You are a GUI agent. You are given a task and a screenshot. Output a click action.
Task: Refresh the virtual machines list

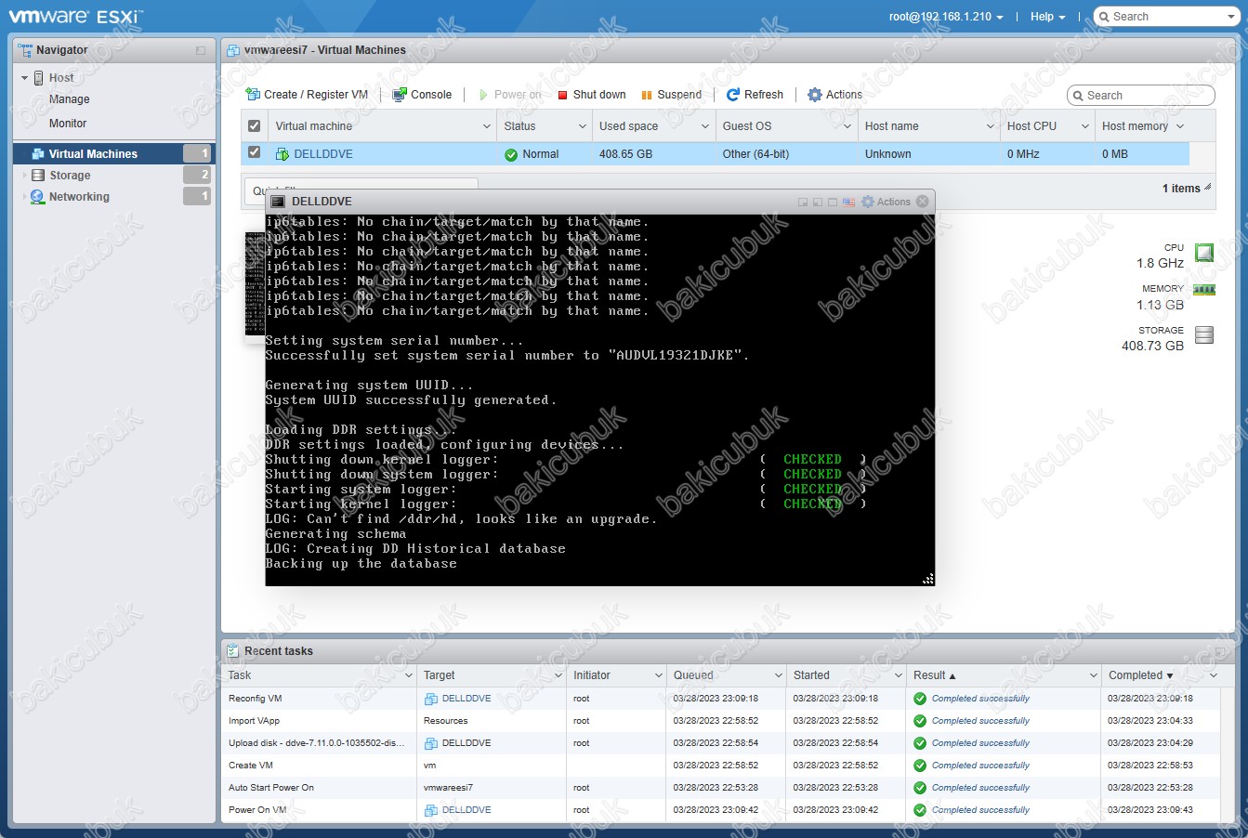pos(755,95)
